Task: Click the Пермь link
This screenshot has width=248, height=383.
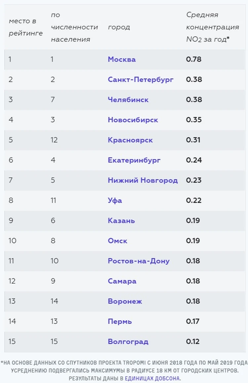Action: tap(120, 321)
